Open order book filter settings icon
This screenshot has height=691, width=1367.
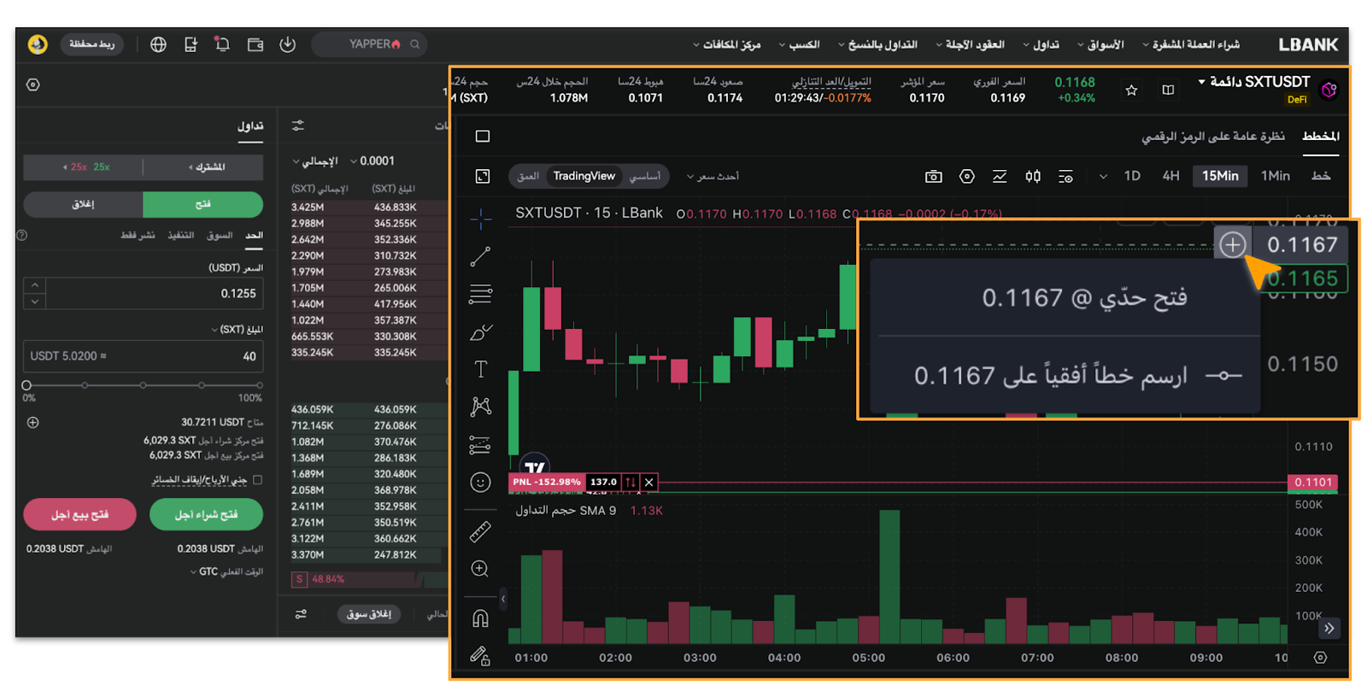click(x=298, y=126)
